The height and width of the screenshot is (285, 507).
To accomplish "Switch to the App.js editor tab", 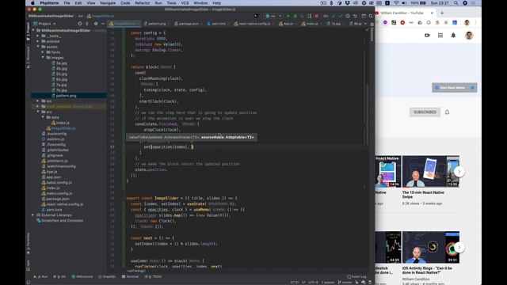I will click(288, 24).
